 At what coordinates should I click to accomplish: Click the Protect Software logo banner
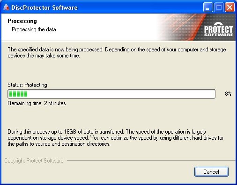(218, 30)
